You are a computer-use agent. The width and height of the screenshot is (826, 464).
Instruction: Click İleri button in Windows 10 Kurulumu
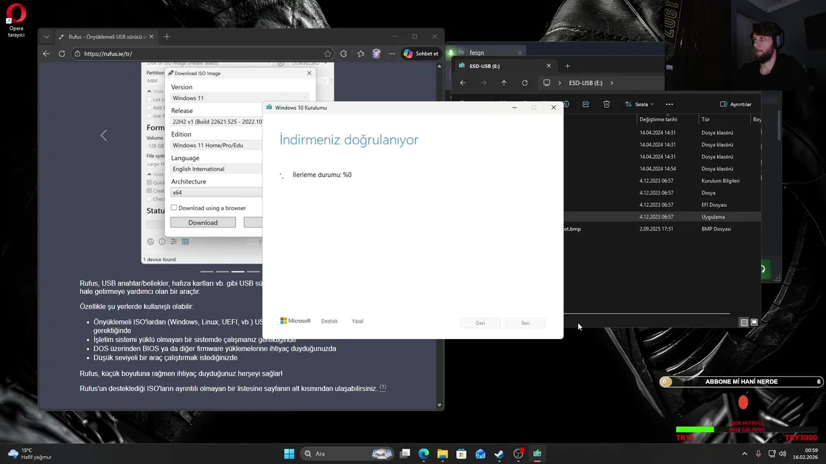525,323
